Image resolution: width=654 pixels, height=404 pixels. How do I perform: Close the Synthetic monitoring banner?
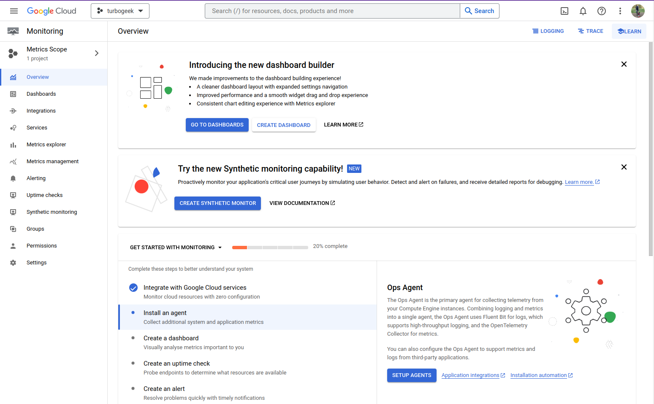(x=624, y=167)
